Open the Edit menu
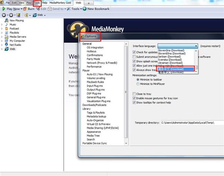 14,3
